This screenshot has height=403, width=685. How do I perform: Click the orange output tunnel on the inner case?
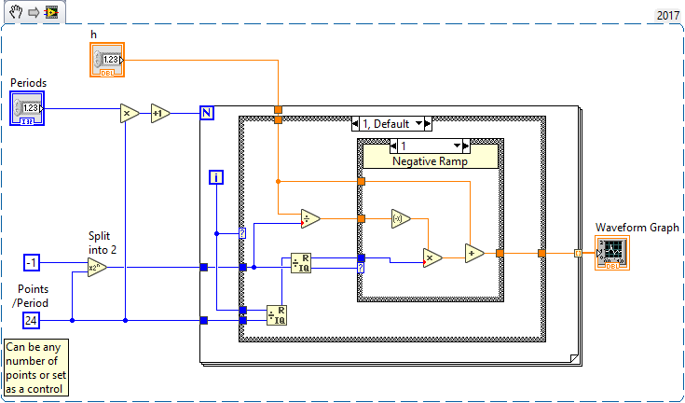point(500,253)
